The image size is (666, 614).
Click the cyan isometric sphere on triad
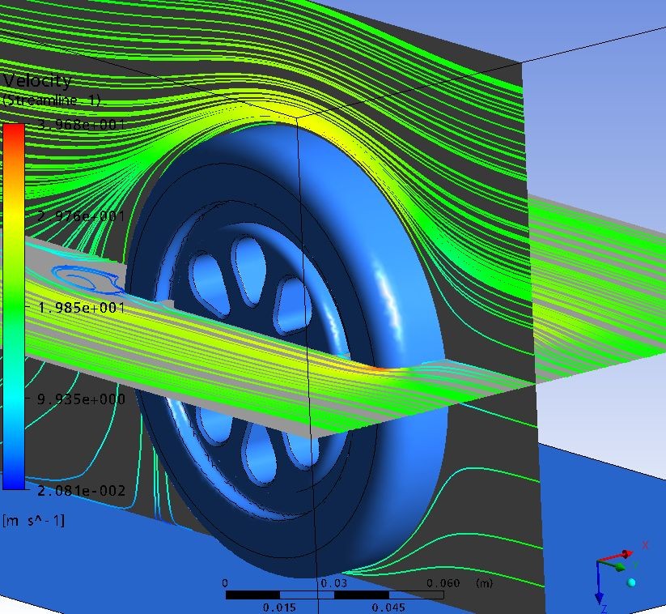[631, 582]
